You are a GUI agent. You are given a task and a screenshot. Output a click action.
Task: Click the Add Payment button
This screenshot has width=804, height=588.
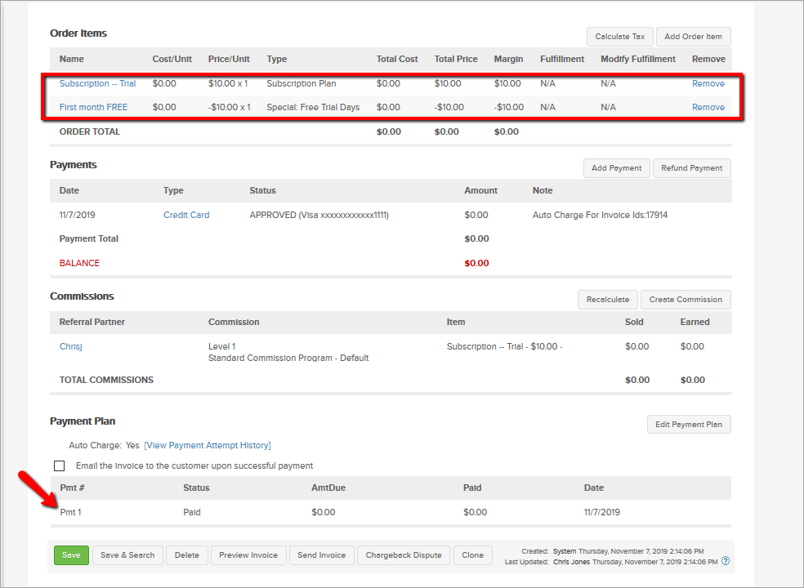pos(616,168)
